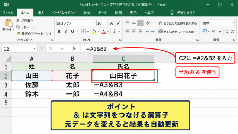This screenshot has width=238, height=134.
Task: Open the Number (数値) group dialog launcher
Action: (234, 40)
